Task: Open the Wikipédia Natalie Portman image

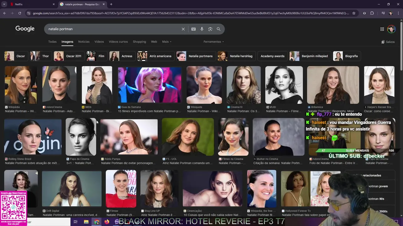Action: pos(21,85)
